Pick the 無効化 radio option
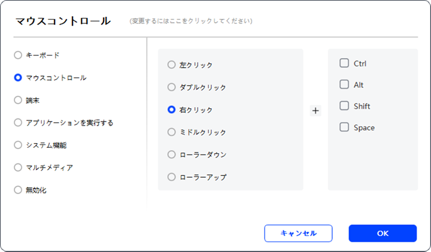 [x=18, y=190]
